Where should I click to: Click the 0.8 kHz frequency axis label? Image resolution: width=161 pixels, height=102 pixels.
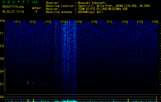point(2,71)
